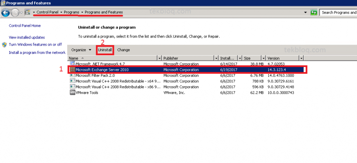The image size is (357, 163).
Task: Click the 788 KB size cell
Action: [x=258, y=81]
